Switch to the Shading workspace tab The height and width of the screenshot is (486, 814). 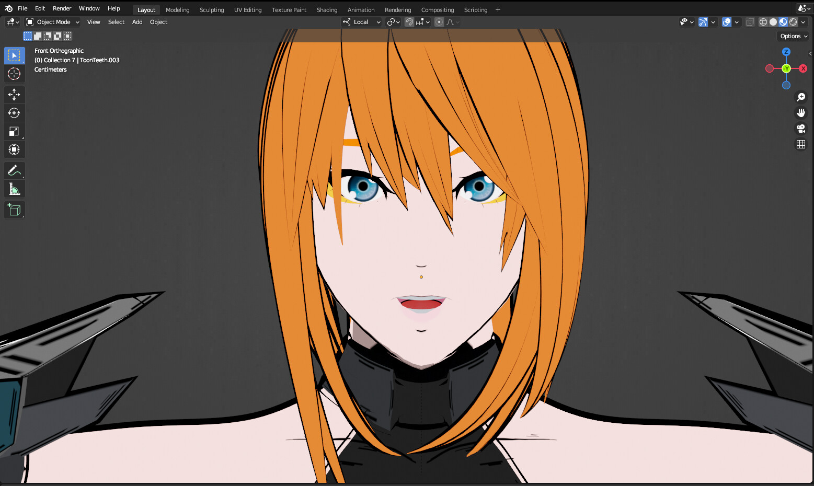(327, 9)
